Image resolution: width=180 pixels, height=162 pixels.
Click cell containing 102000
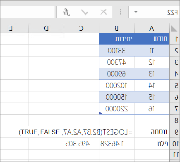(x=117, y=86)
